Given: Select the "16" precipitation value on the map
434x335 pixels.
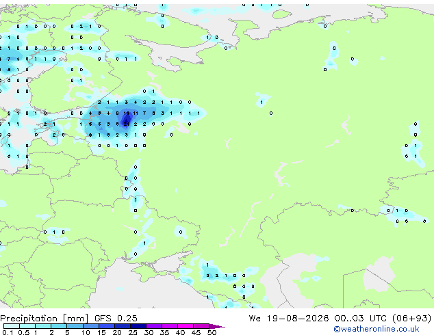Looking at the screenshot, I should pos(126,113).
